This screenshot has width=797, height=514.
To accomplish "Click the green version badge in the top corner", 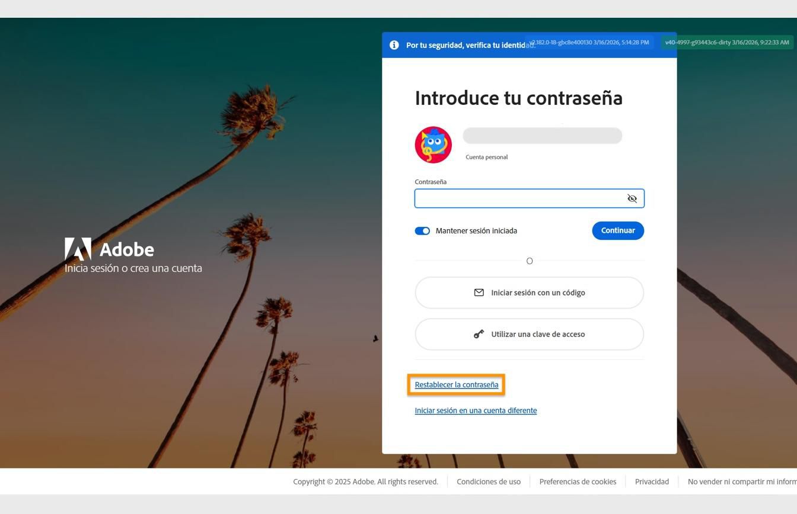I will pos(728,42).
